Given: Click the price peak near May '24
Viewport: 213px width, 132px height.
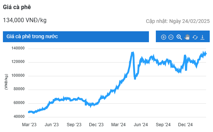Looking at the screenshot, I should pos(133,53).
